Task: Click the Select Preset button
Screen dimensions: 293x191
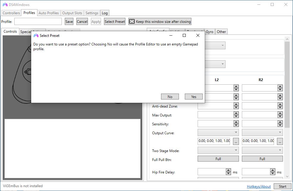Action: pyautogui.click(x=114, y=21)
